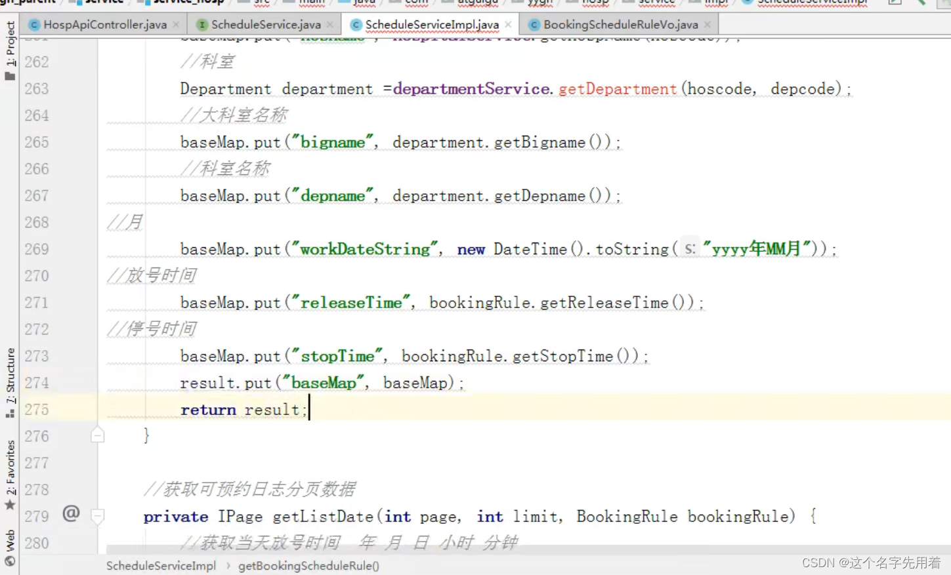Collapse getListDate method fold at line 279
The image size is (951, 575).
coord(97,517)
